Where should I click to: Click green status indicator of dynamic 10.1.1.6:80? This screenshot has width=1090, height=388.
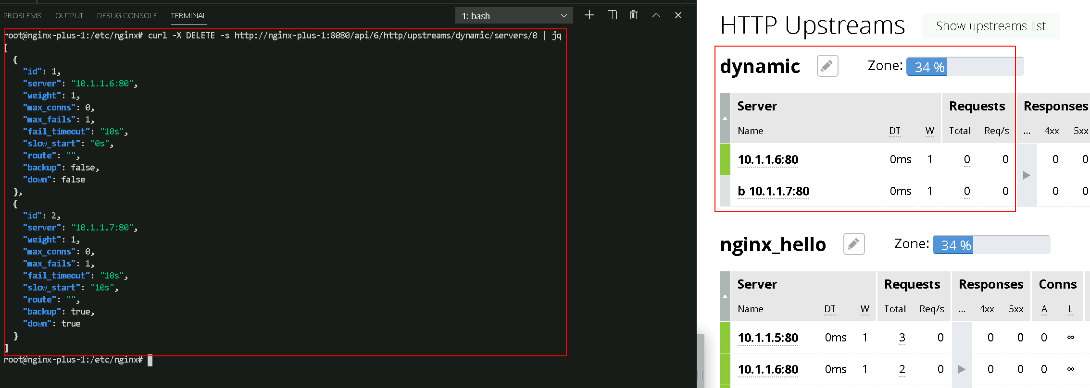725,159
